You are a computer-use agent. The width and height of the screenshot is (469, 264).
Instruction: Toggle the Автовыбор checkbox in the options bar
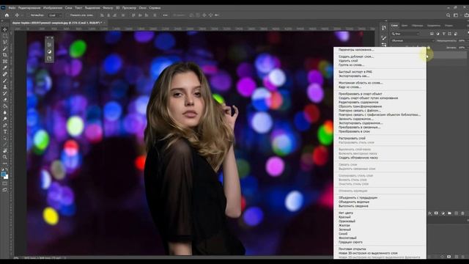pos(29,15)
